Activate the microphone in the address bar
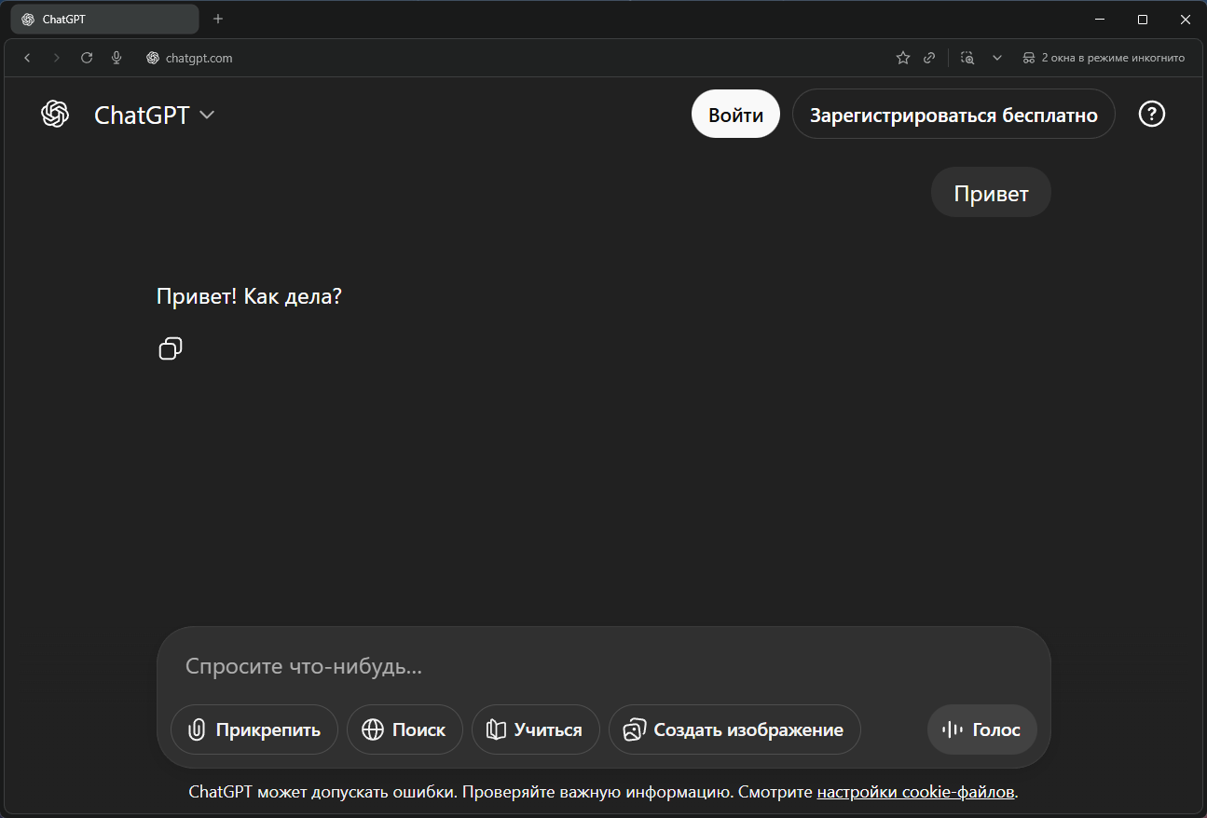The image size is (1207, 818). [x=117, y=58]
